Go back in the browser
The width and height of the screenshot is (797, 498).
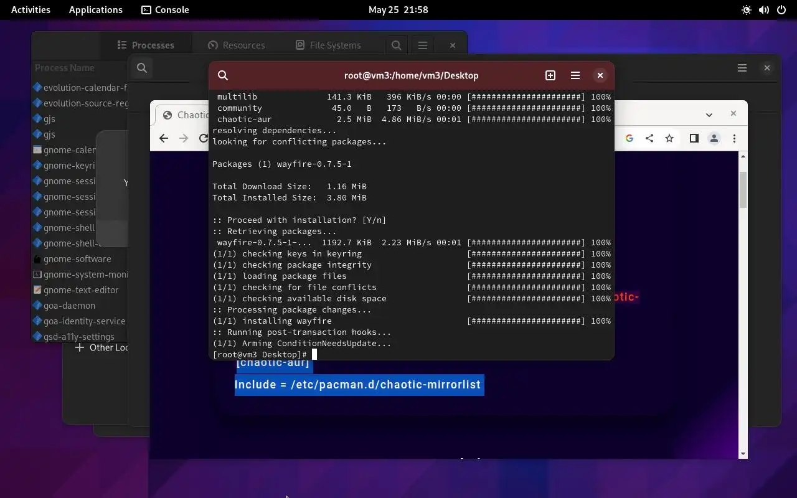pyautogui.click(x=164, y=138)
